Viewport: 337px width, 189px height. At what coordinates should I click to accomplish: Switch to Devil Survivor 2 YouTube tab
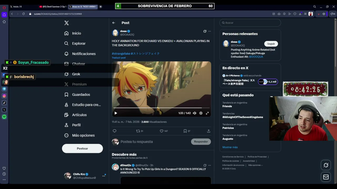tap(53, 7)
